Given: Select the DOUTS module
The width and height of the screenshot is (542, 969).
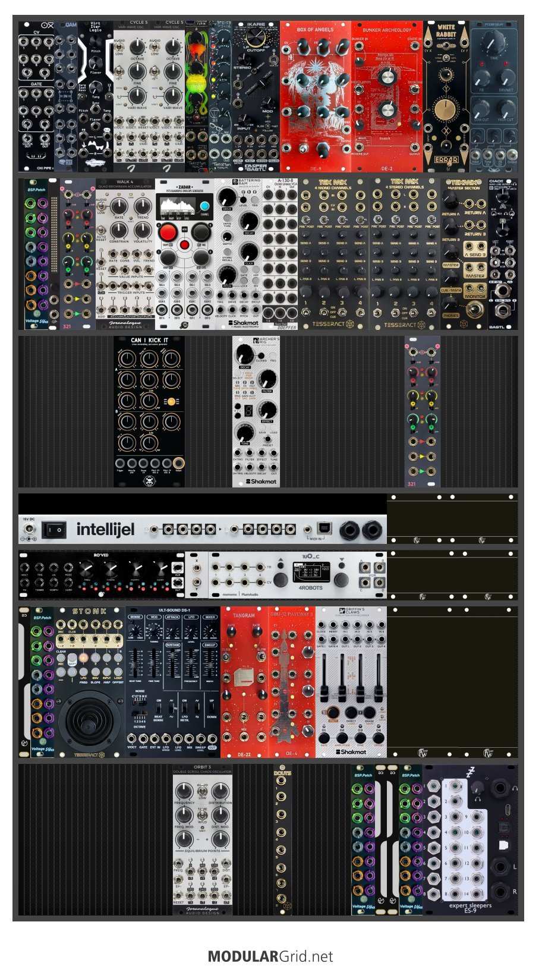Looking at the screenshot, I should 283,839.
